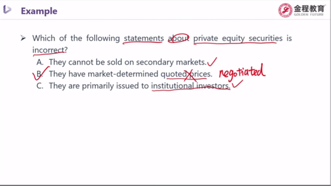Click the arrow bullet before the question
The height and width of the screenshot is (186, 331).
(23, 38)
